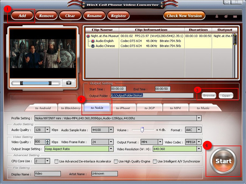The height and width of the screenshot is (184, 246).
Task: Click the user icon beside home icon
Action: tap(217, 16)
